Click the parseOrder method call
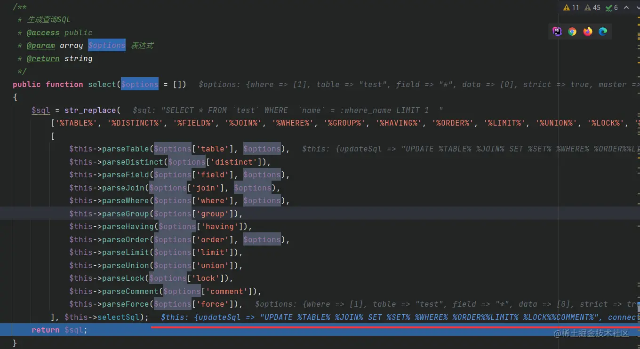Viewport: 640px width, 349px height. tap(126, 240)
